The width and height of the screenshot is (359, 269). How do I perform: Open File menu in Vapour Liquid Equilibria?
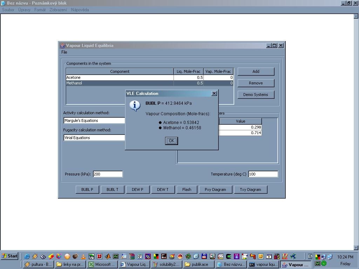tap(64, 52)
